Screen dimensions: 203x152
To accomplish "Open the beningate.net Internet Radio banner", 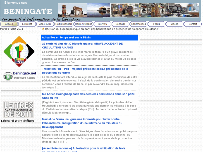I will (x=20, y=76).
